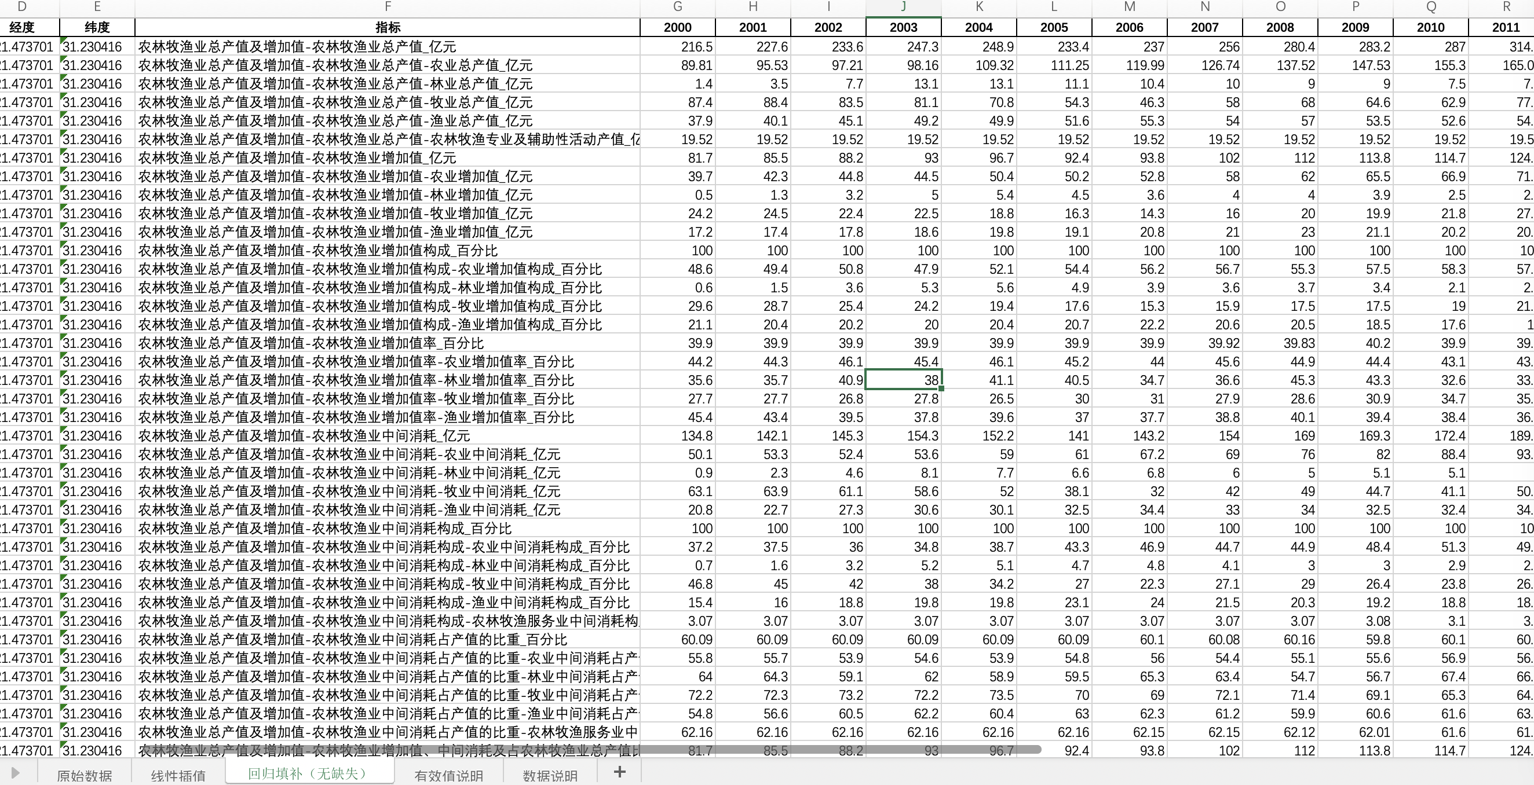Switch to the 原始数据 sheet tab
This screenshot has height=785, width=1534.
[84, 775]
